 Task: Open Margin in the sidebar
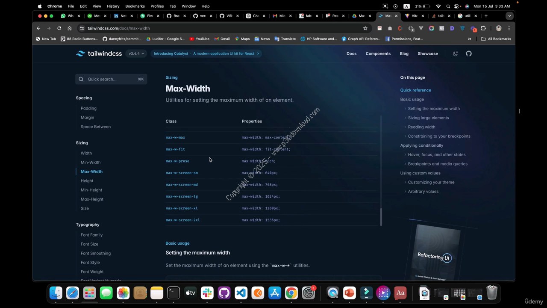point(87,117)
